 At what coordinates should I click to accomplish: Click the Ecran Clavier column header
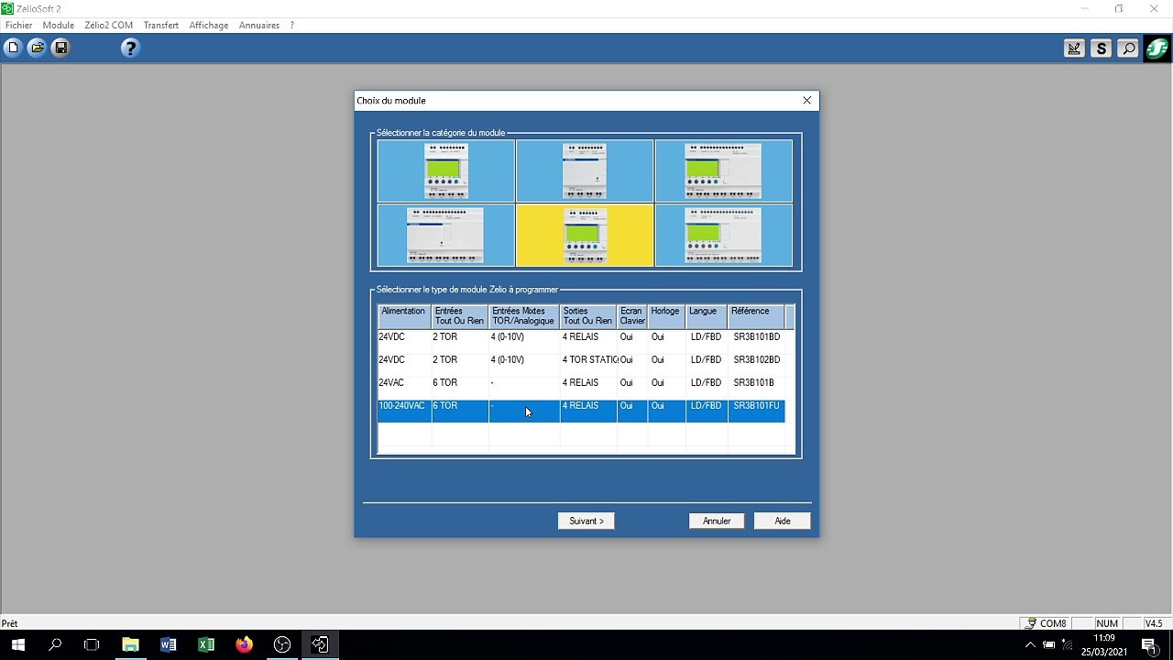tap(632, 316)
